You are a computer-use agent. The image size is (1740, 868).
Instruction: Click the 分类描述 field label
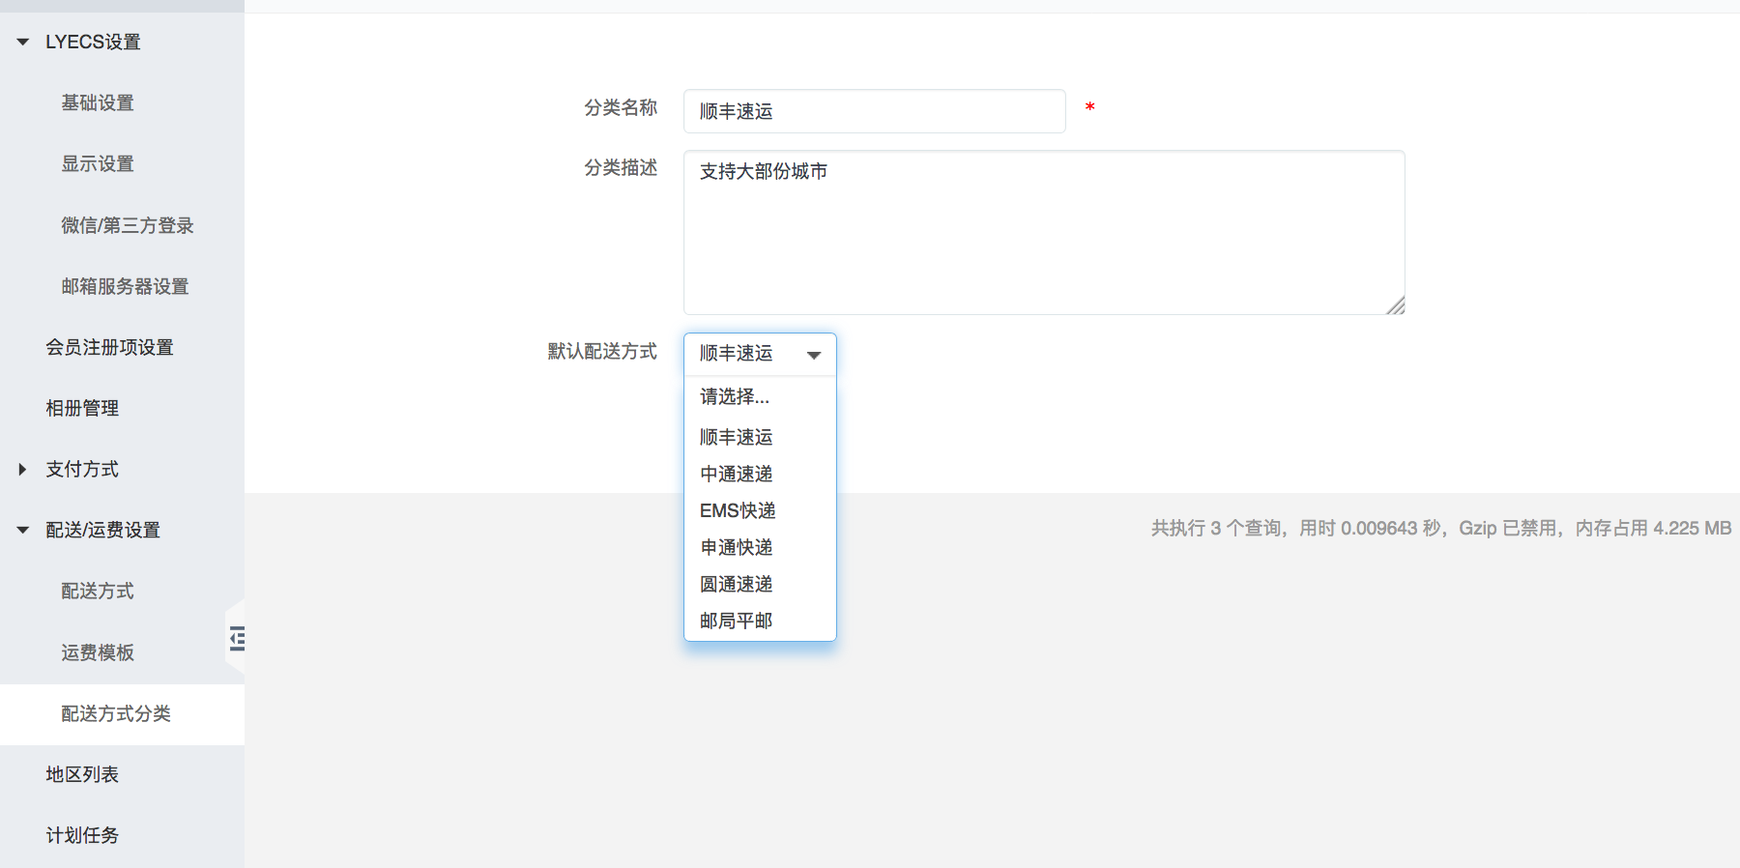coord(621,167)
